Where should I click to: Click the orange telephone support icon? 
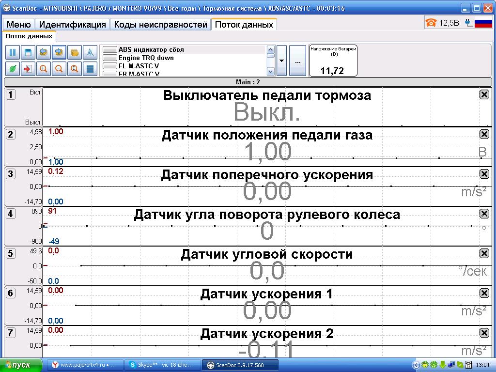point(431,22)
